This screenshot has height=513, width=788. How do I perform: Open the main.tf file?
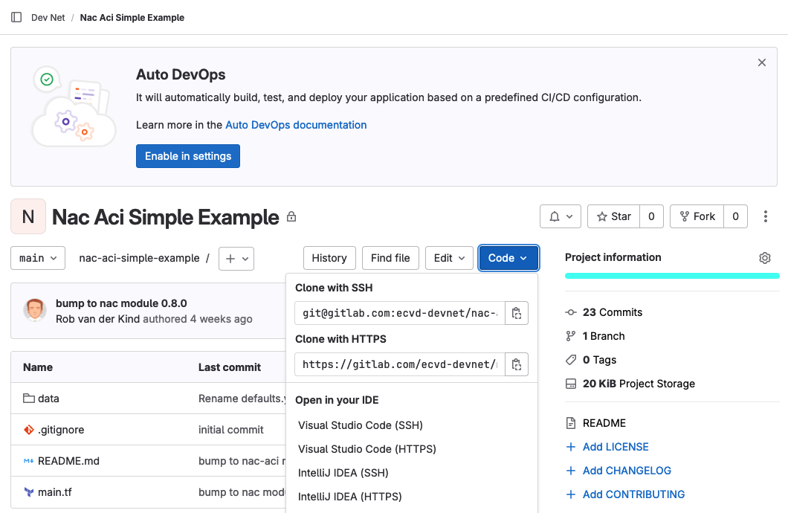pyautogui.click(x=55, y=492)
